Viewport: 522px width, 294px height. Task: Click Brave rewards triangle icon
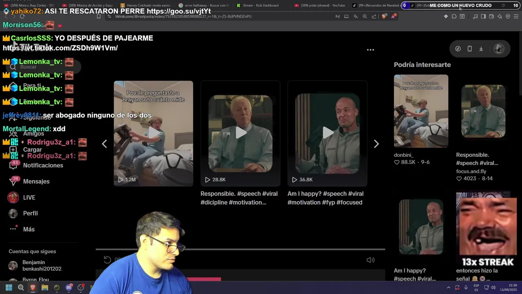[x=394, y=16]
